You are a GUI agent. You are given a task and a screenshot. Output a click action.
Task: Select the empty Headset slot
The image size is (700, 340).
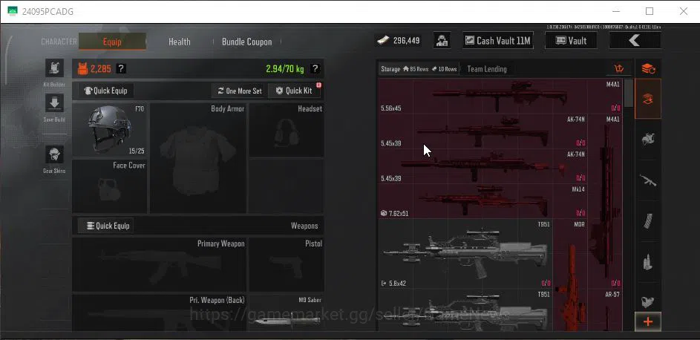(x=286, y=130)
